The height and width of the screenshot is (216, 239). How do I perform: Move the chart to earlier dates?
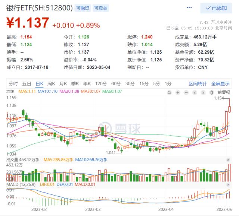click(x=195, y=92)
